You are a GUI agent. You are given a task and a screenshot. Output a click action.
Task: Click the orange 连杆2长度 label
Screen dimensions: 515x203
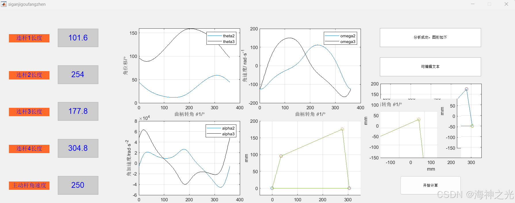pos(29,75)
